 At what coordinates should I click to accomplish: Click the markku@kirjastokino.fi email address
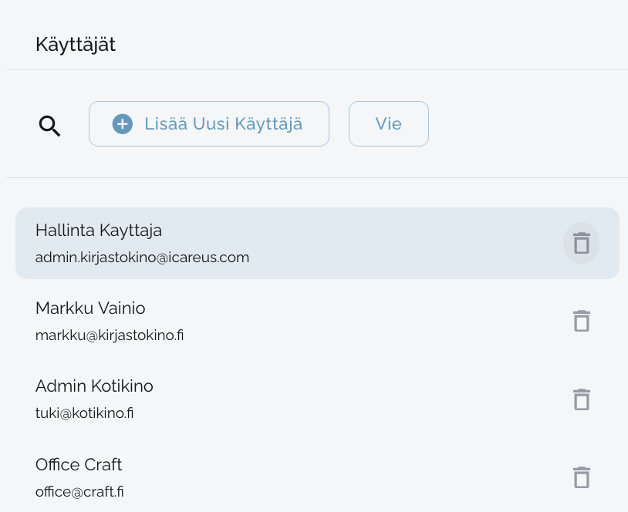tap(110, 335)
